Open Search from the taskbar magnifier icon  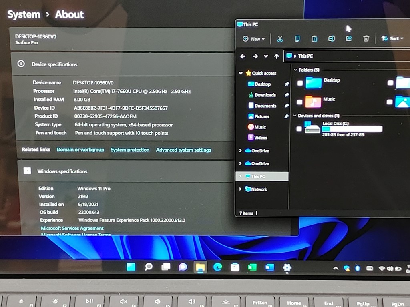point(148,267)
